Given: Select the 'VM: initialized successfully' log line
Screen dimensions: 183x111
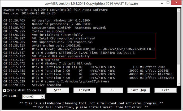Looking at the screenshot, I should click(x=57, y=35).
